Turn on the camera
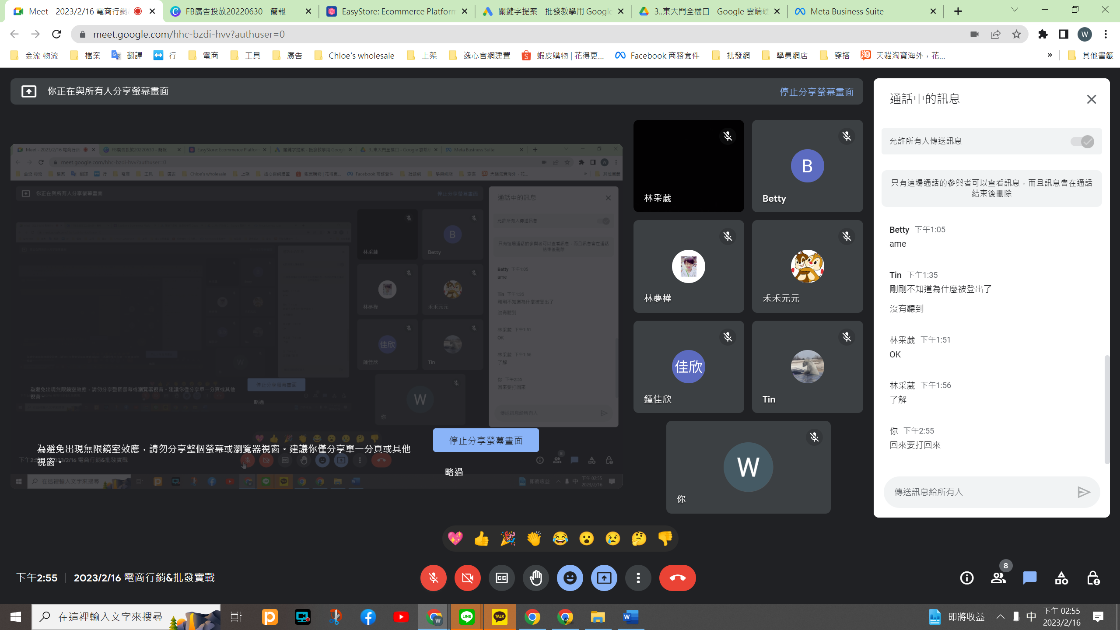 (468, 578)
